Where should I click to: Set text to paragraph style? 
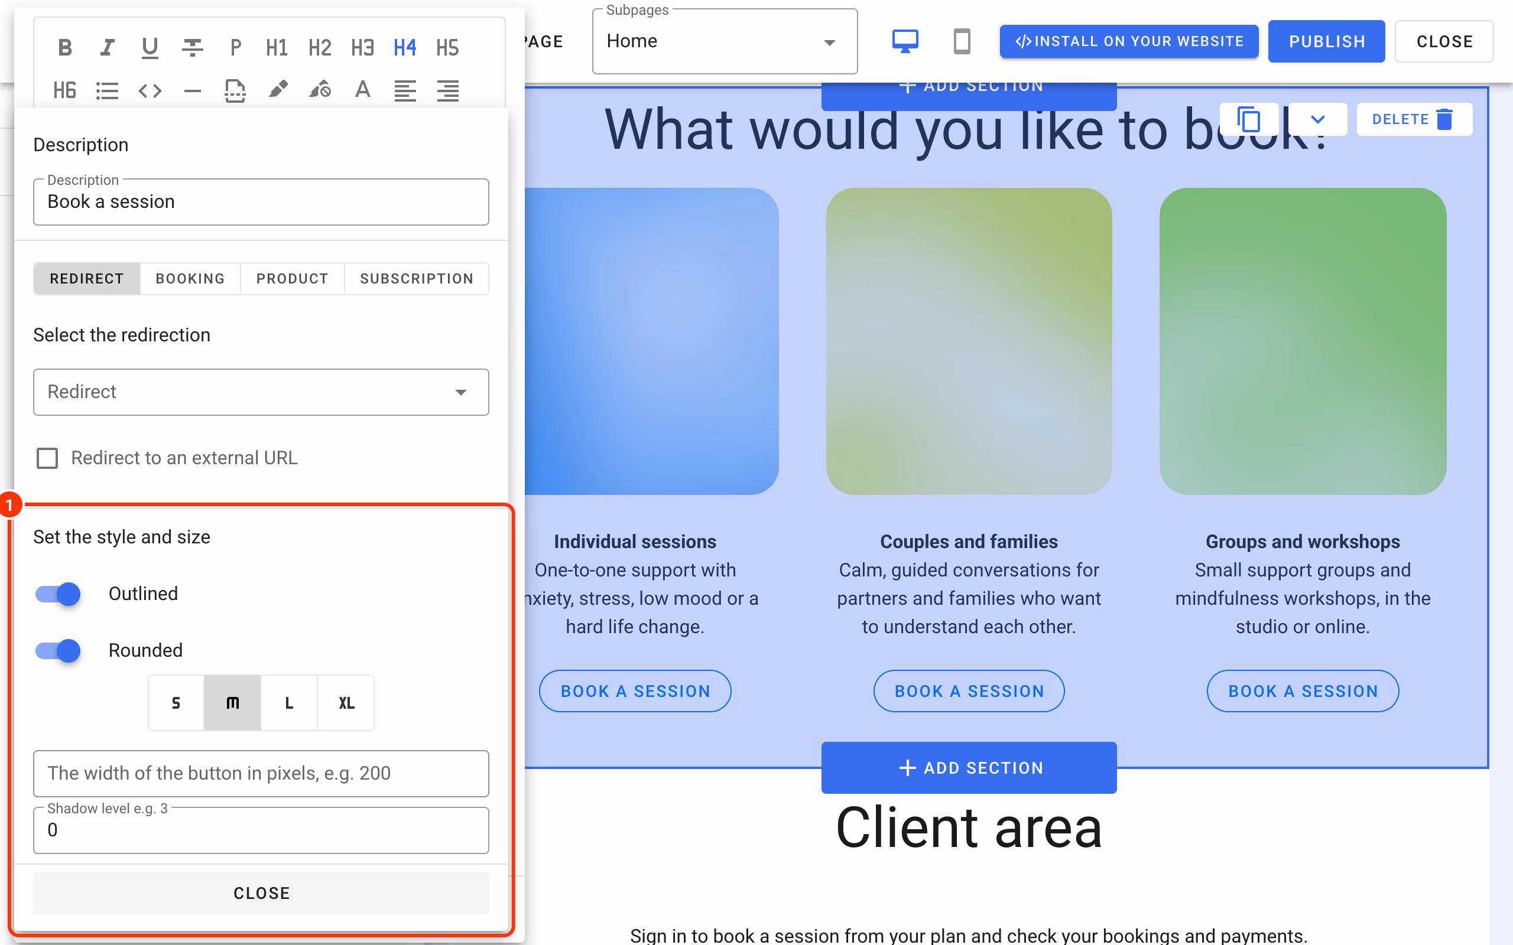click(x=235, y=47)
